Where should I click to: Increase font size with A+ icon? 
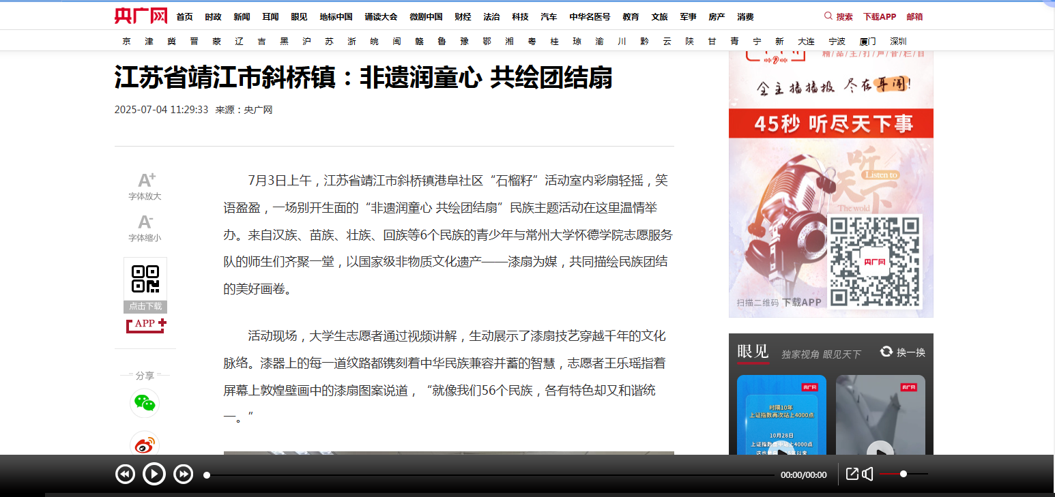point(146,181)
